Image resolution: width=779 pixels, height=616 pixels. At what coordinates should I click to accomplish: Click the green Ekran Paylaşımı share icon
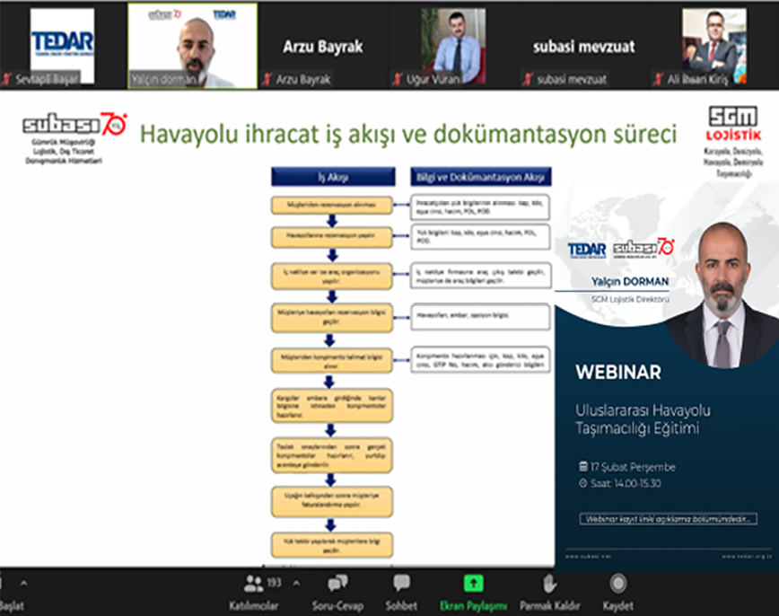[x=473, y=584]
